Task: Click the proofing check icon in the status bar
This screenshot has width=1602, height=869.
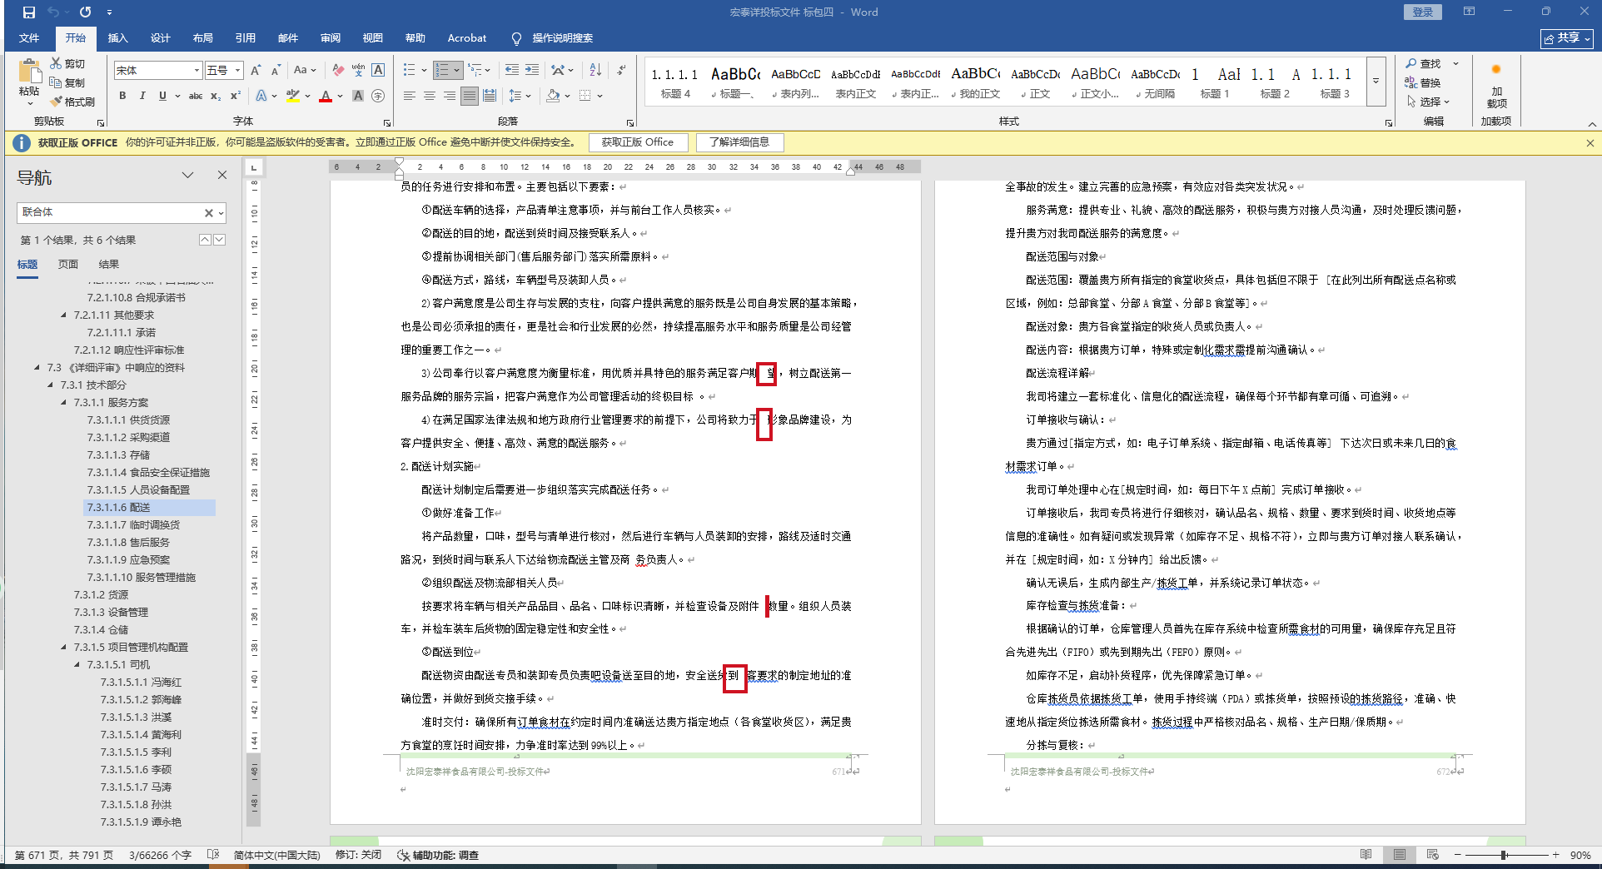Action: pyautogui.click(x=213, y=855)
